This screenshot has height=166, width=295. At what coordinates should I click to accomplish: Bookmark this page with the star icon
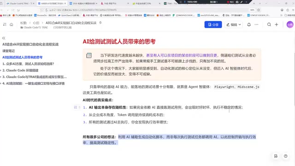point(259,10)
